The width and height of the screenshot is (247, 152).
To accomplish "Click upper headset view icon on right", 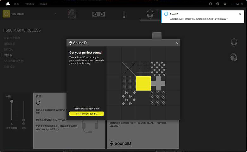I will [x=234, y=43].
